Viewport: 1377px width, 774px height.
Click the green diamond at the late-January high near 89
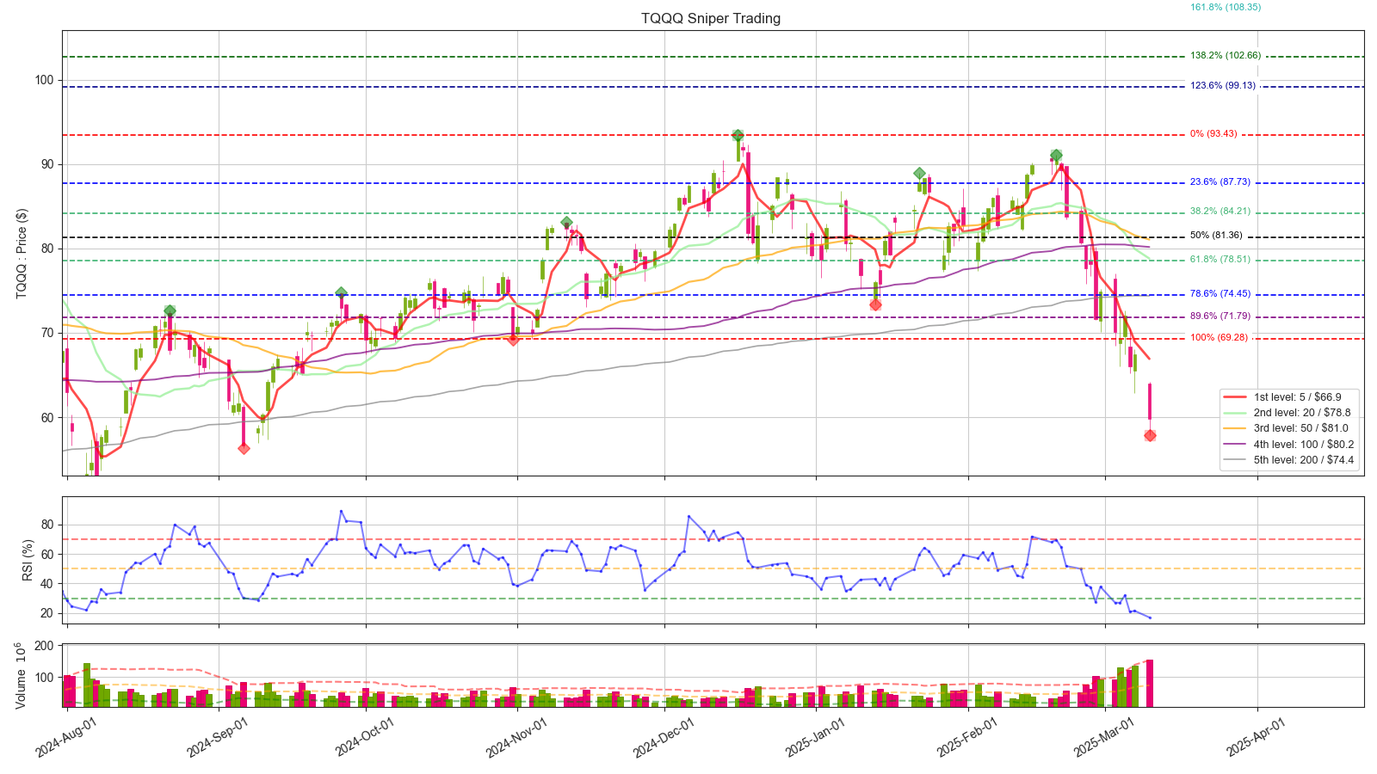919,174
